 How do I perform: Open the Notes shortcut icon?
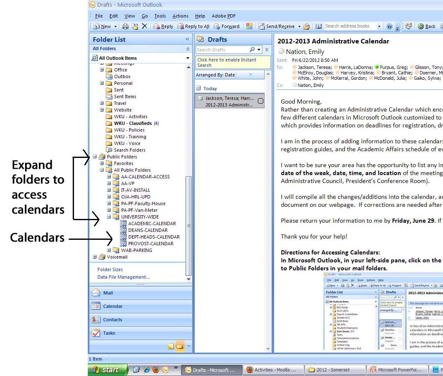[x=171, y=346]
